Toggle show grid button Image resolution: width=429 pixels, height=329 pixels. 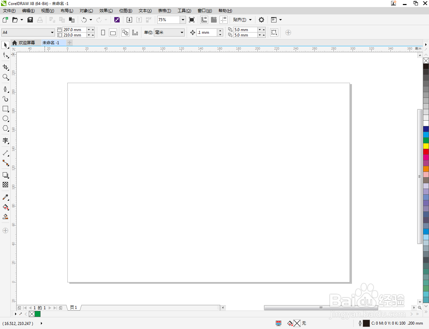(x=214, y=20)
